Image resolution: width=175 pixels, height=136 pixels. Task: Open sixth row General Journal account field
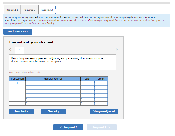[x=53, y=103]
